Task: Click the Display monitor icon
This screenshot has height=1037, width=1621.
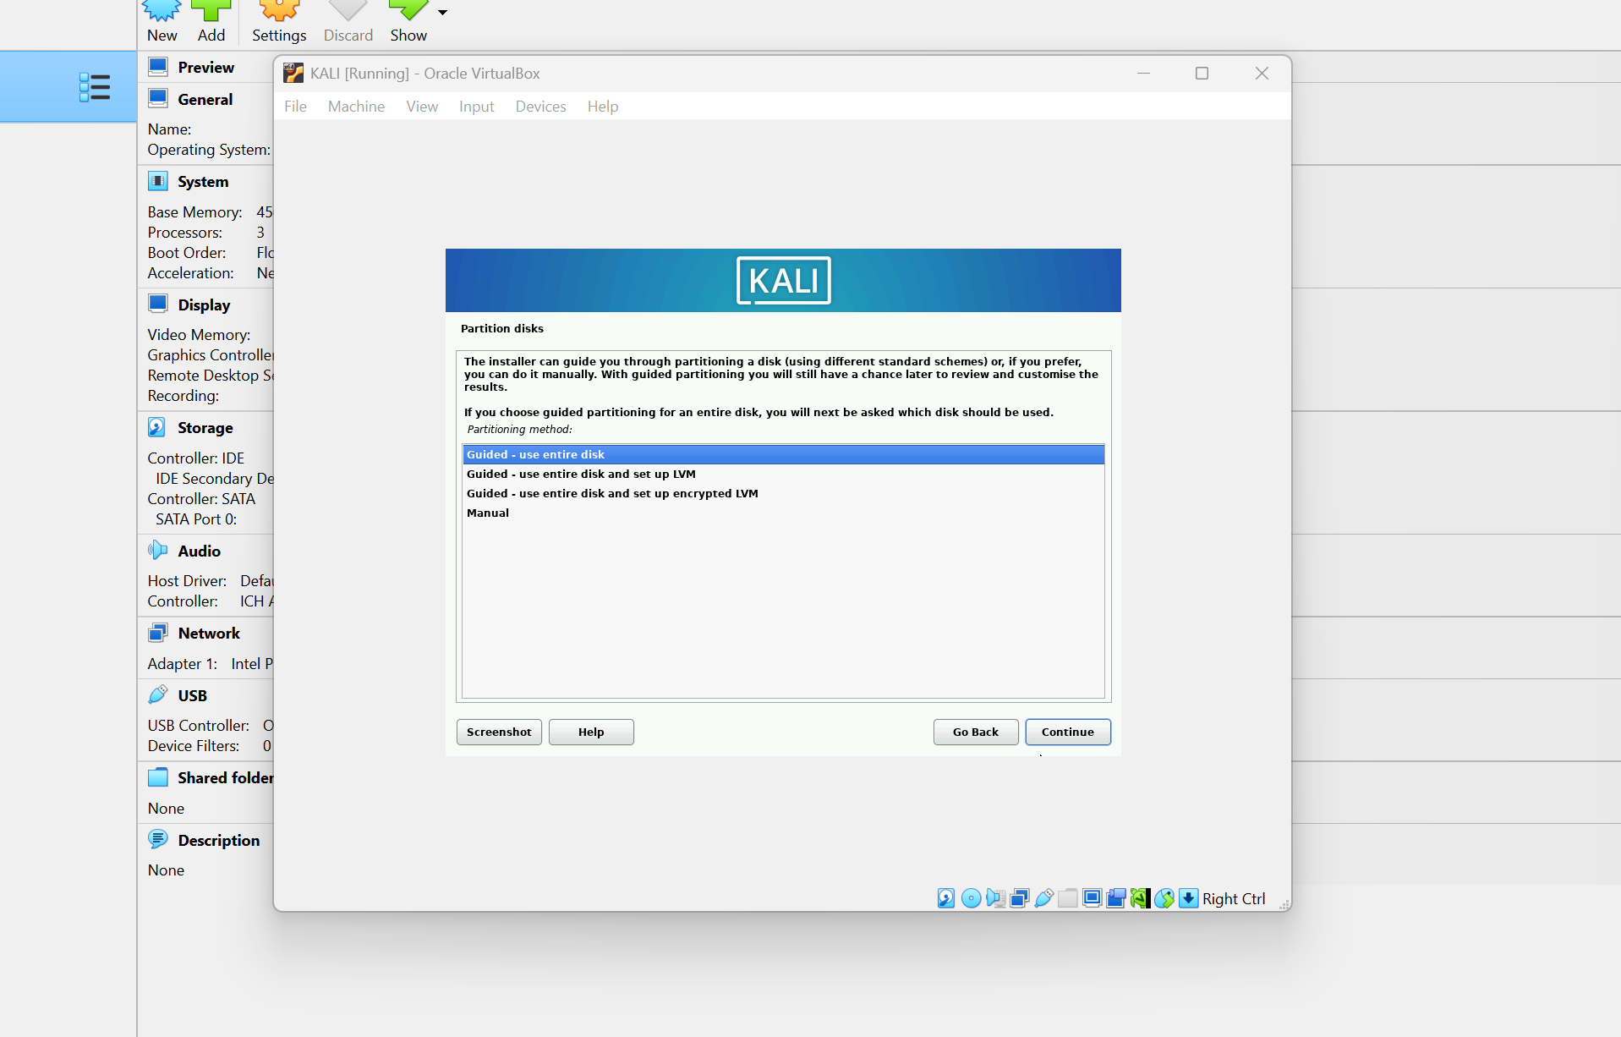Action: [x=158, y=305]
